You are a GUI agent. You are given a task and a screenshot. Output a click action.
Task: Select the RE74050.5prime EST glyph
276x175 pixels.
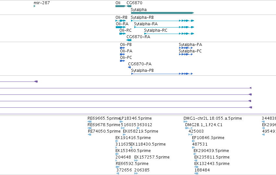(90, 135)
